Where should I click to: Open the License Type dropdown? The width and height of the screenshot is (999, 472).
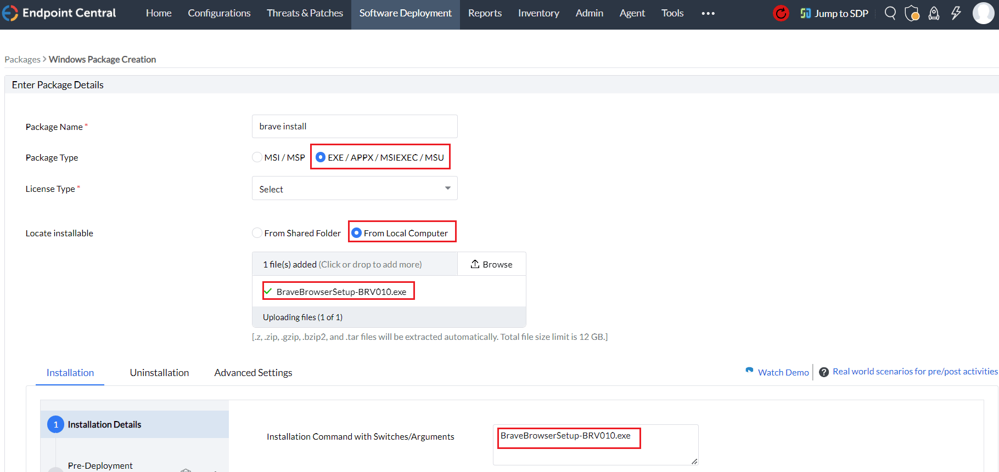(355, 189)
